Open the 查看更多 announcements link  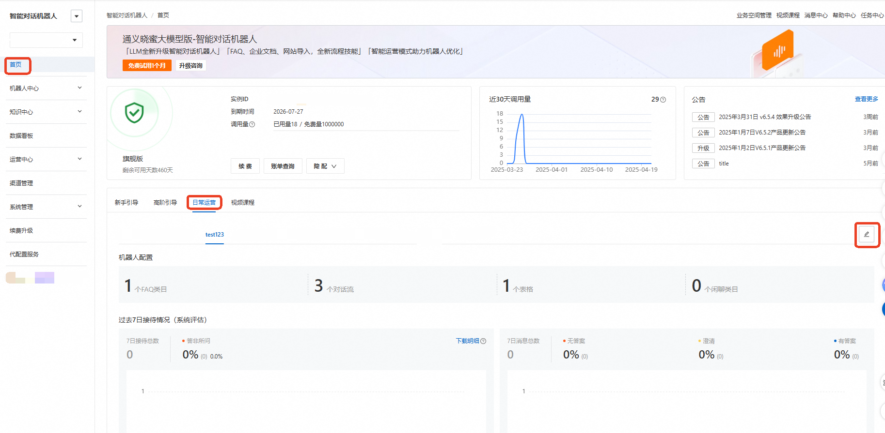tap(867, 99)
